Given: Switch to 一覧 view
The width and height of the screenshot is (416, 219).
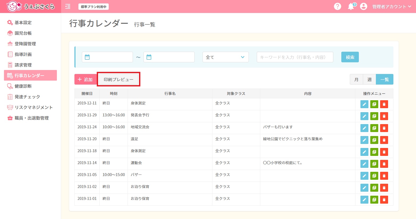Looking at the screenshot, I should 385,79.
